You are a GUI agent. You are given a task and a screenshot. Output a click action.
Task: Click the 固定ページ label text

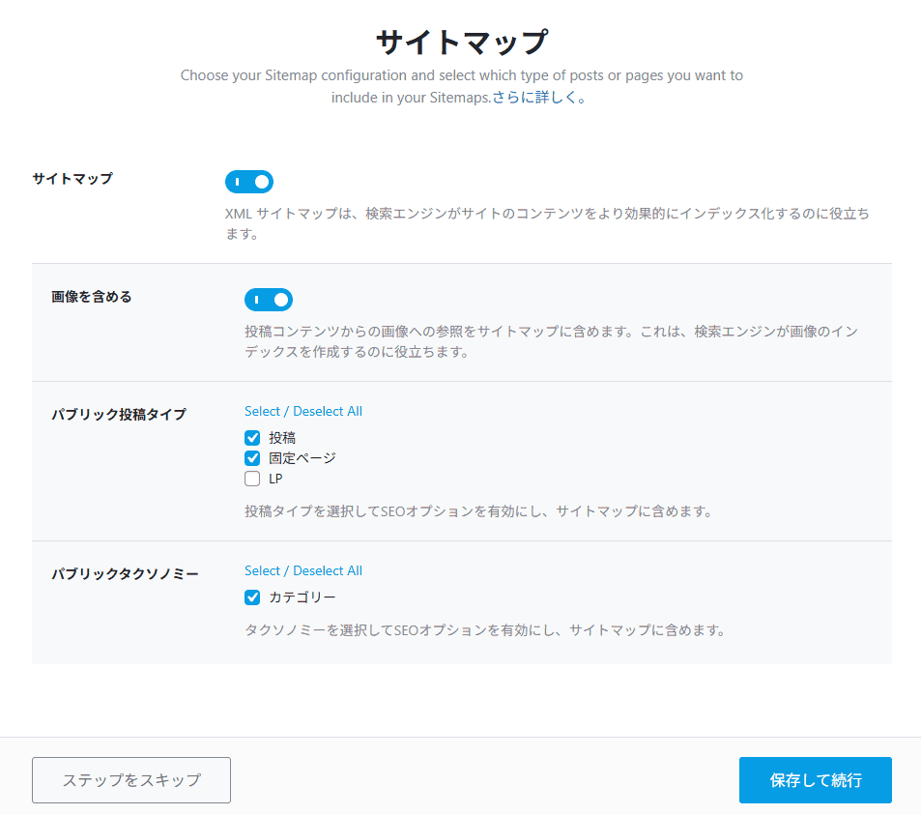tap(295, 457)
